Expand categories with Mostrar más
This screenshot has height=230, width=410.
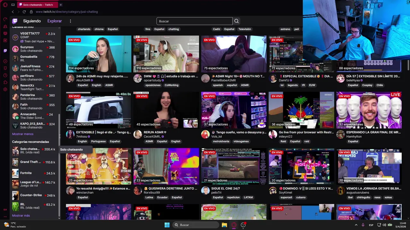coord(21,215)
